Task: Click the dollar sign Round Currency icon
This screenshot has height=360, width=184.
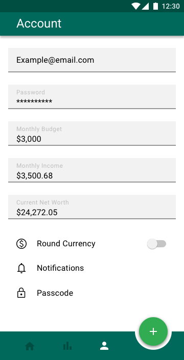Action: coord(21,244)
